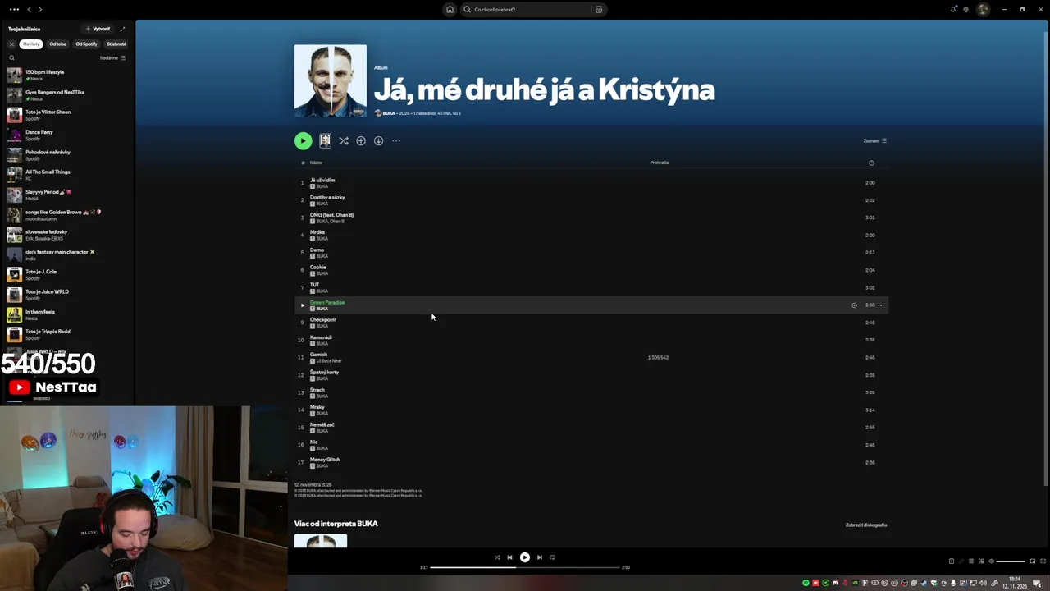The height and width of the screenshot is (591, 1050).
Task: Go forward with the right arrow
Action: tap(39, 9)
